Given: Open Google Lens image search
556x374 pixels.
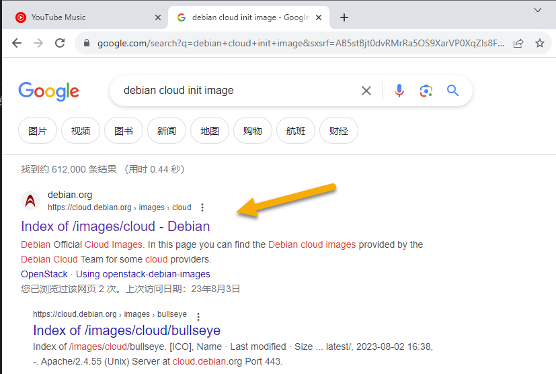Looking at the screenshot, I should tap(426, 91).
